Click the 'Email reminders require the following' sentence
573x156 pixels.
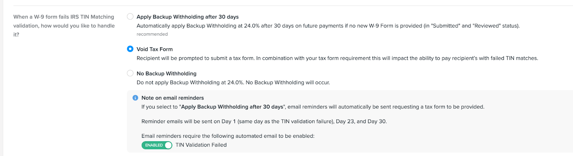(228, 136)
